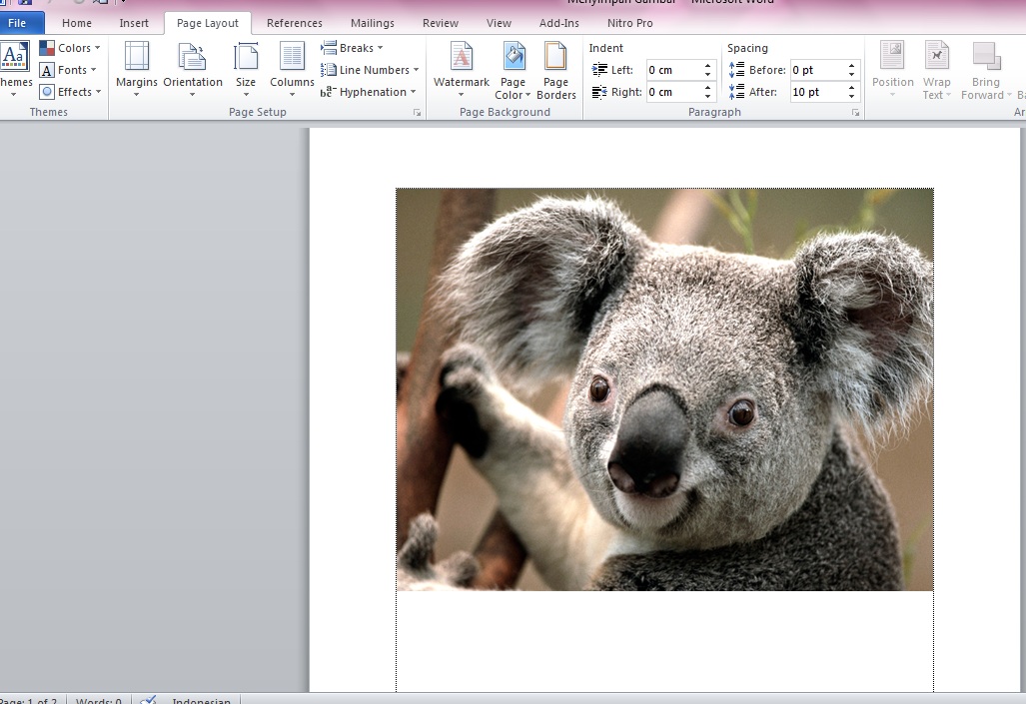Increase the Spacing Before value
Image resolution: width=1026 pixels, height=704 pixels.
[852, 66]
